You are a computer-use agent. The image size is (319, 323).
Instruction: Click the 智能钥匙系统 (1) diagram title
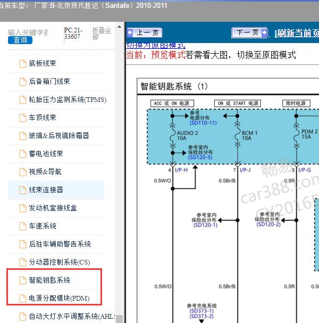[x=174, y=86]
